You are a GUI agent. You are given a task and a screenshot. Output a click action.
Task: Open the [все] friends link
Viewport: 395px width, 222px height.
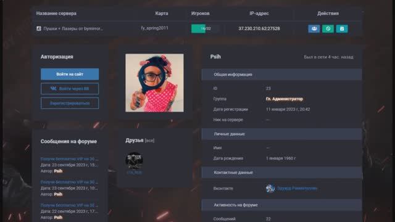coord(149,141)
